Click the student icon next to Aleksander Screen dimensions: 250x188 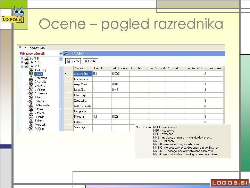coord(31,105)
